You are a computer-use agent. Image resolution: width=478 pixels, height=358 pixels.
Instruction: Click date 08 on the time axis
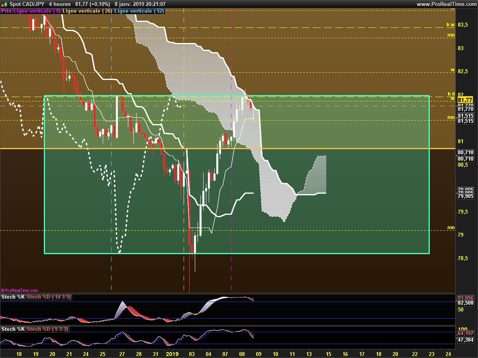(x=242, y=354)
